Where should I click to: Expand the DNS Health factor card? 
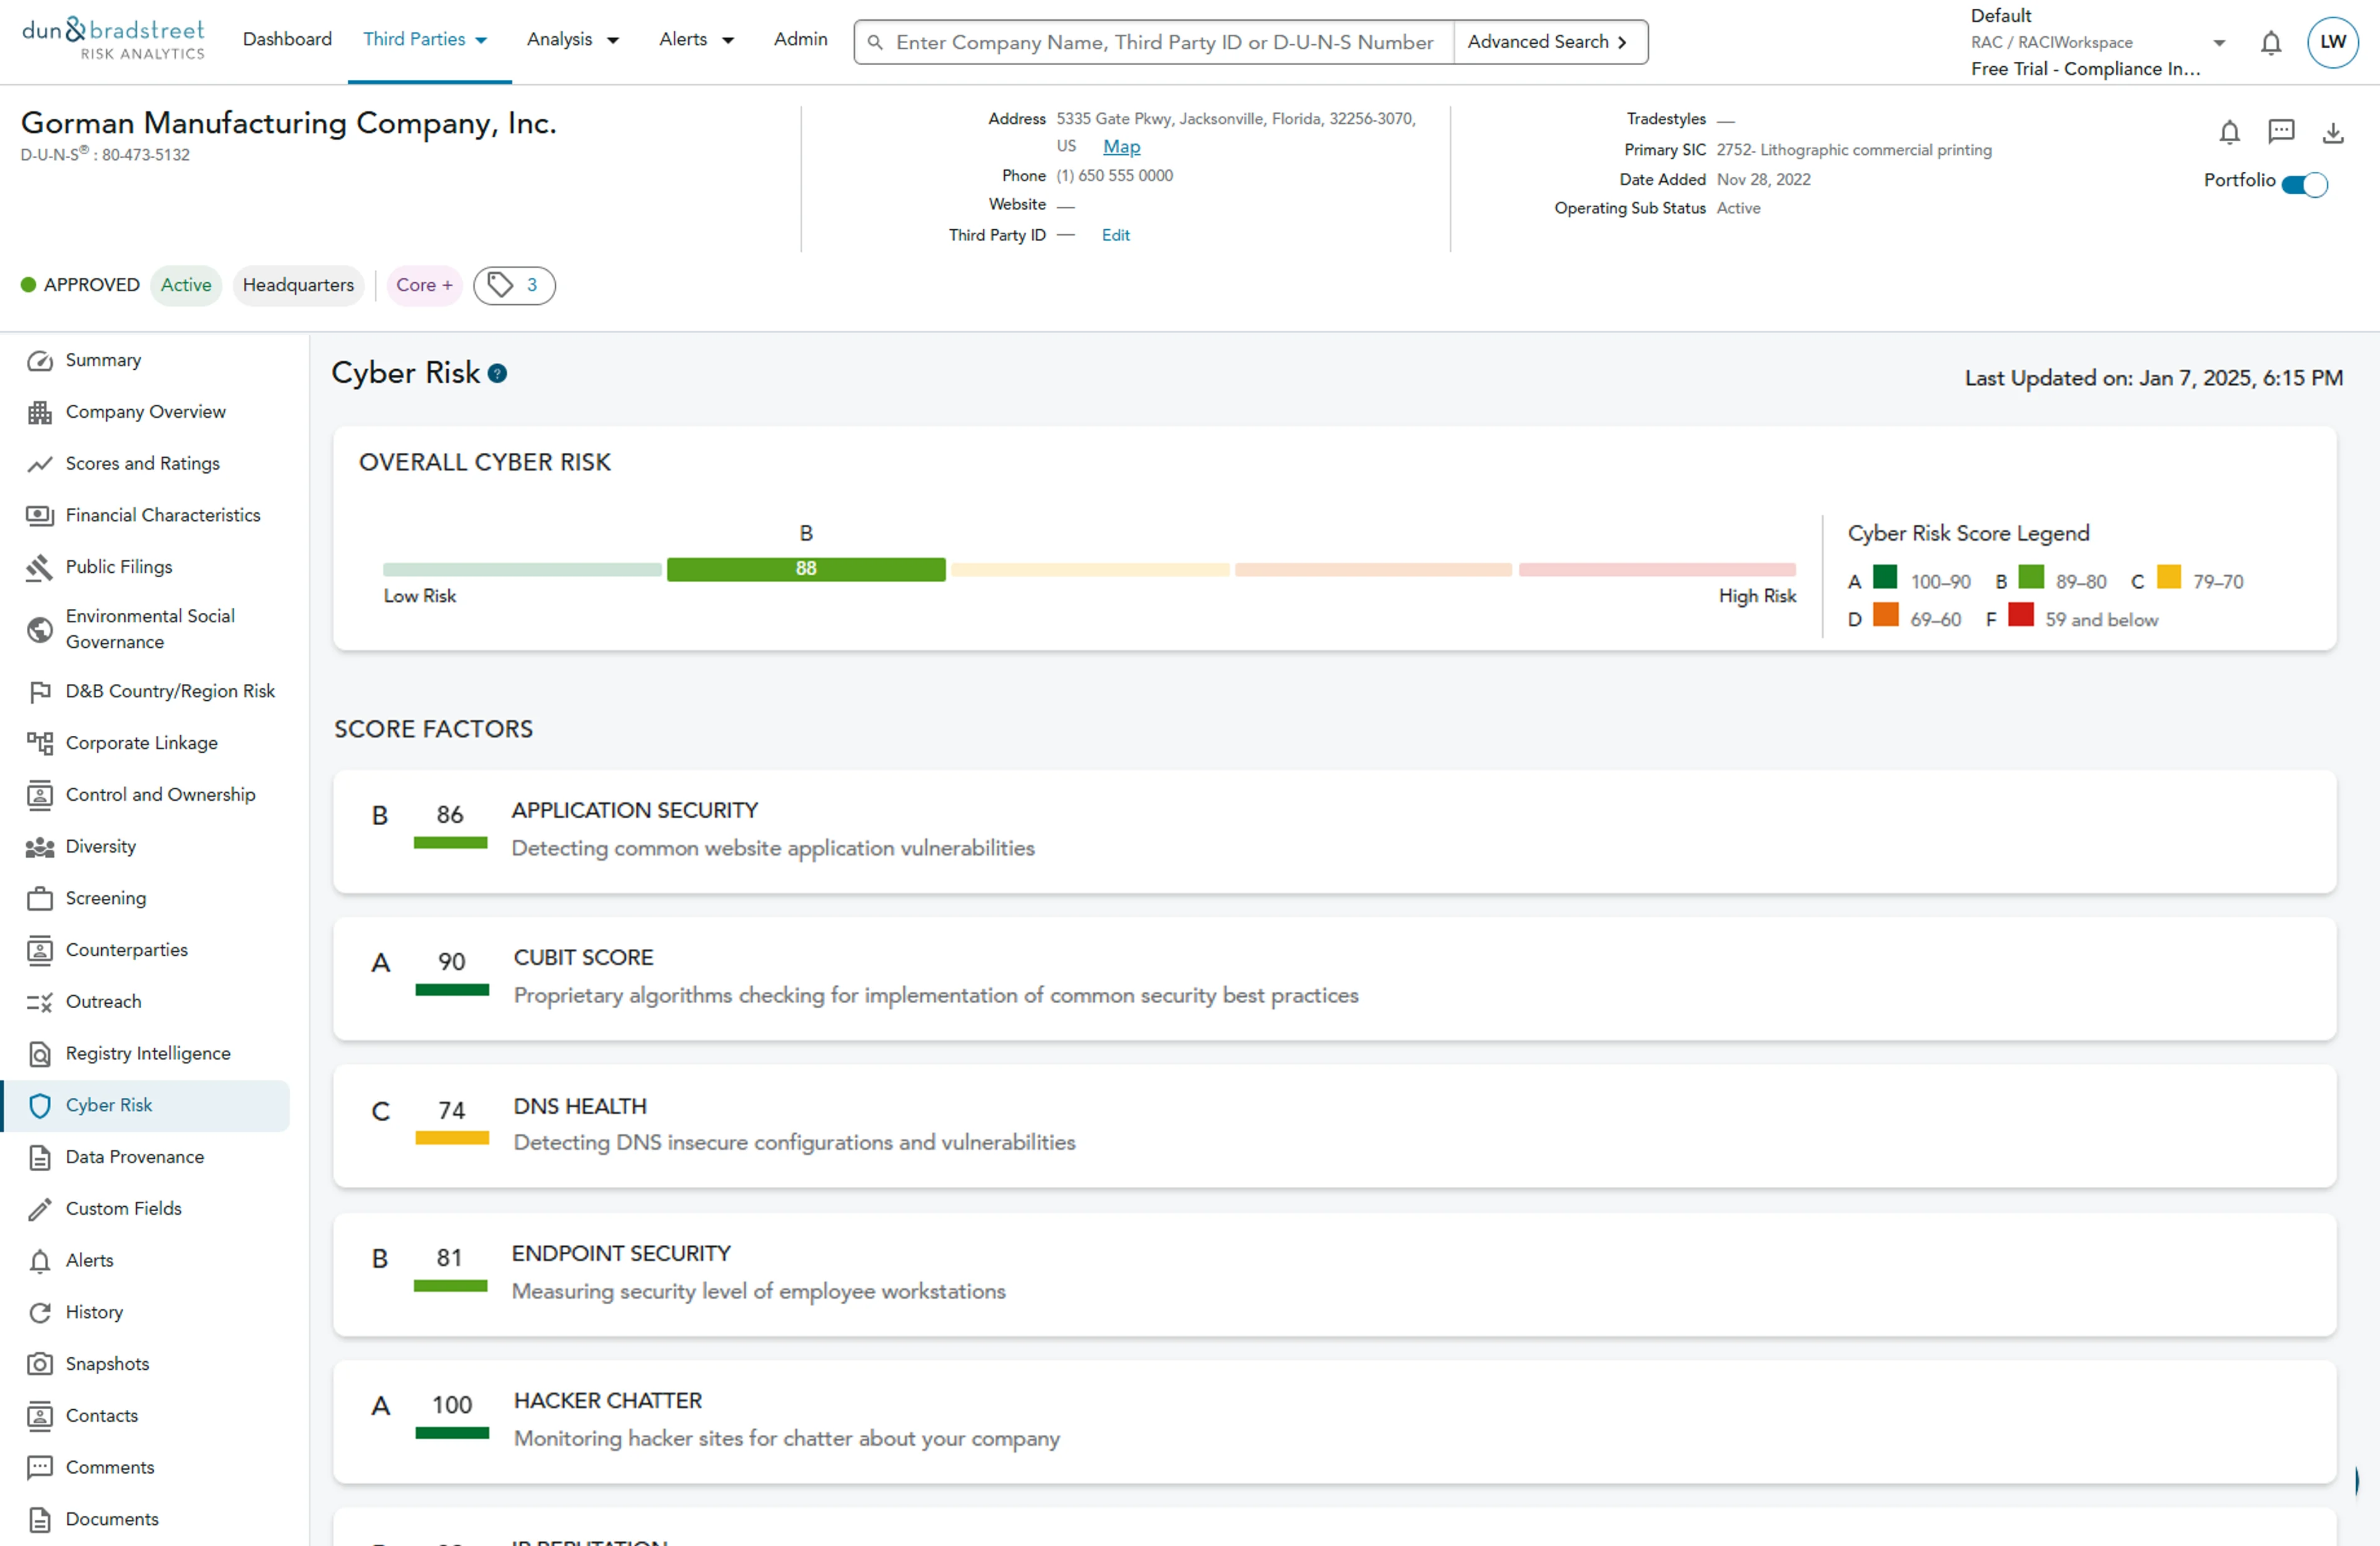[x=1335, y=1127]
